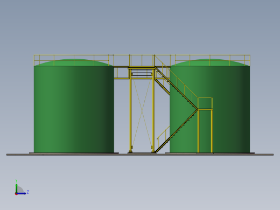Select the left green storage tank body
Screen dimensions: 280x210
pos(74,109)
